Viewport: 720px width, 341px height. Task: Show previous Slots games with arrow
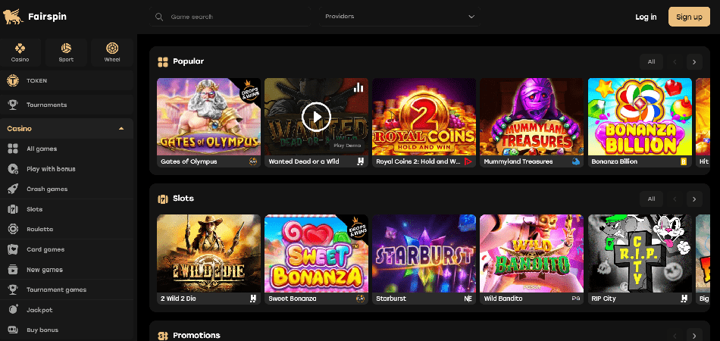click(x=675, y=199)
